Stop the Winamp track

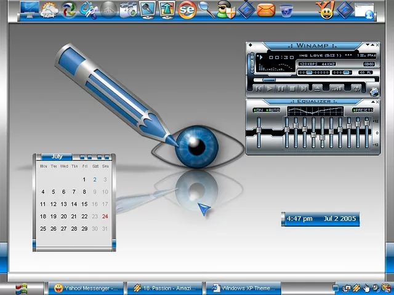[x=292, y=89]
